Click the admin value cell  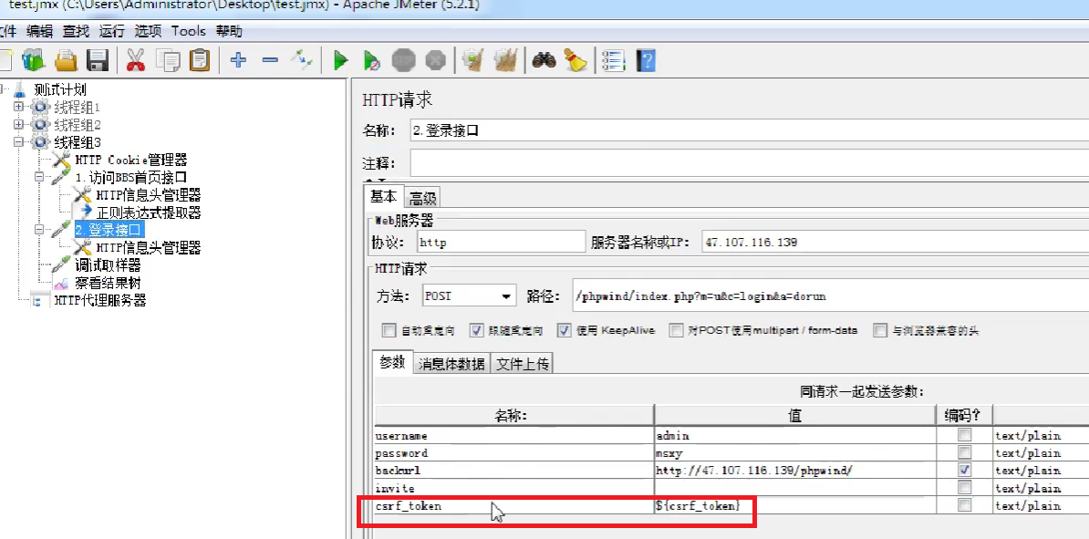click(x=794, y=436)
